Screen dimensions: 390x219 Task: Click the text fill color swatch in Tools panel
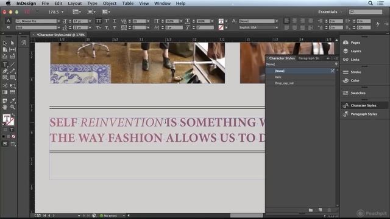[x=7, y=118]
